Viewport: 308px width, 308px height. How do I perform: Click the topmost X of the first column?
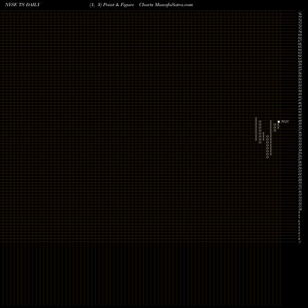point(256,118)
